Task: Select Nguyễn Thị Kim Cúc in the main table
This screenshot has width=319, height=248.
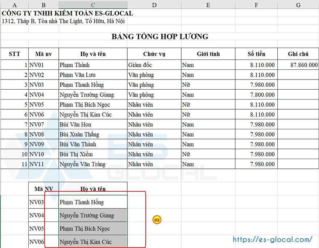Action: 93,114
